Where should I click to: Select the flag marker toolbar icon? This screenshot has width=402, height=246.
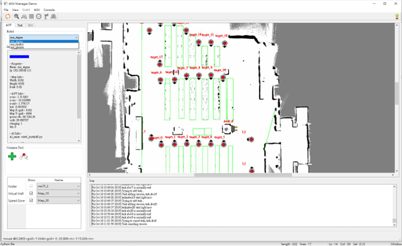(x=46, y=16)
